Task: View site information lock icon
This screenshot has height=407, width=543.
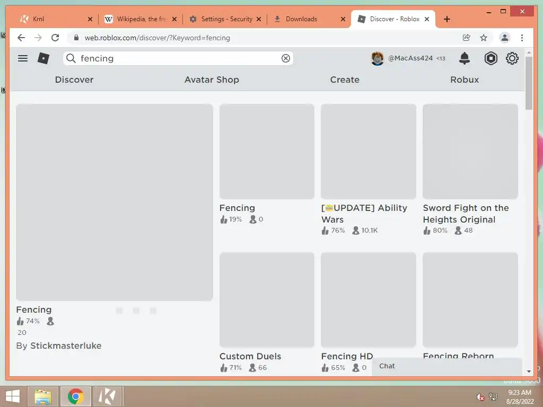Action: click(76, 38)
